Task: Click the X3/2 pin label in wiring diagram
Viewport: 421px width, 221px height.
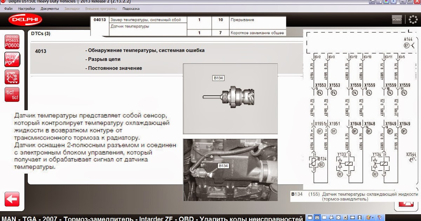Action: (x=318, y=56)
